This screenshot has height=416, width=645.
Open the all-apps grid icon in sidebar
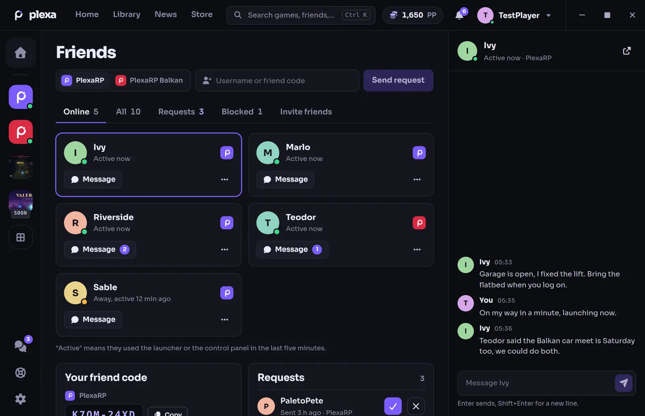point(21,237)
